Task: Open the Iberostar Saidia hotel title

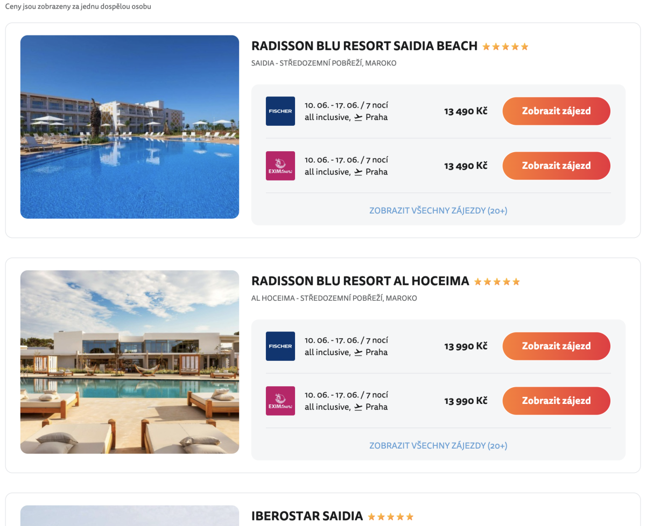Action: point(307,516)
